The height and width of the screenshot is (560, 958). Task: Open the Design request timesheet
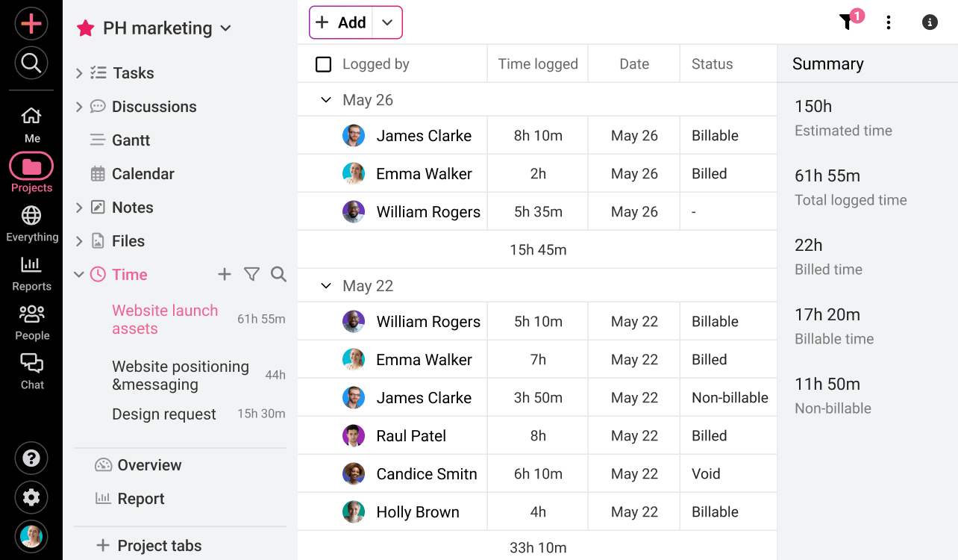163,414
